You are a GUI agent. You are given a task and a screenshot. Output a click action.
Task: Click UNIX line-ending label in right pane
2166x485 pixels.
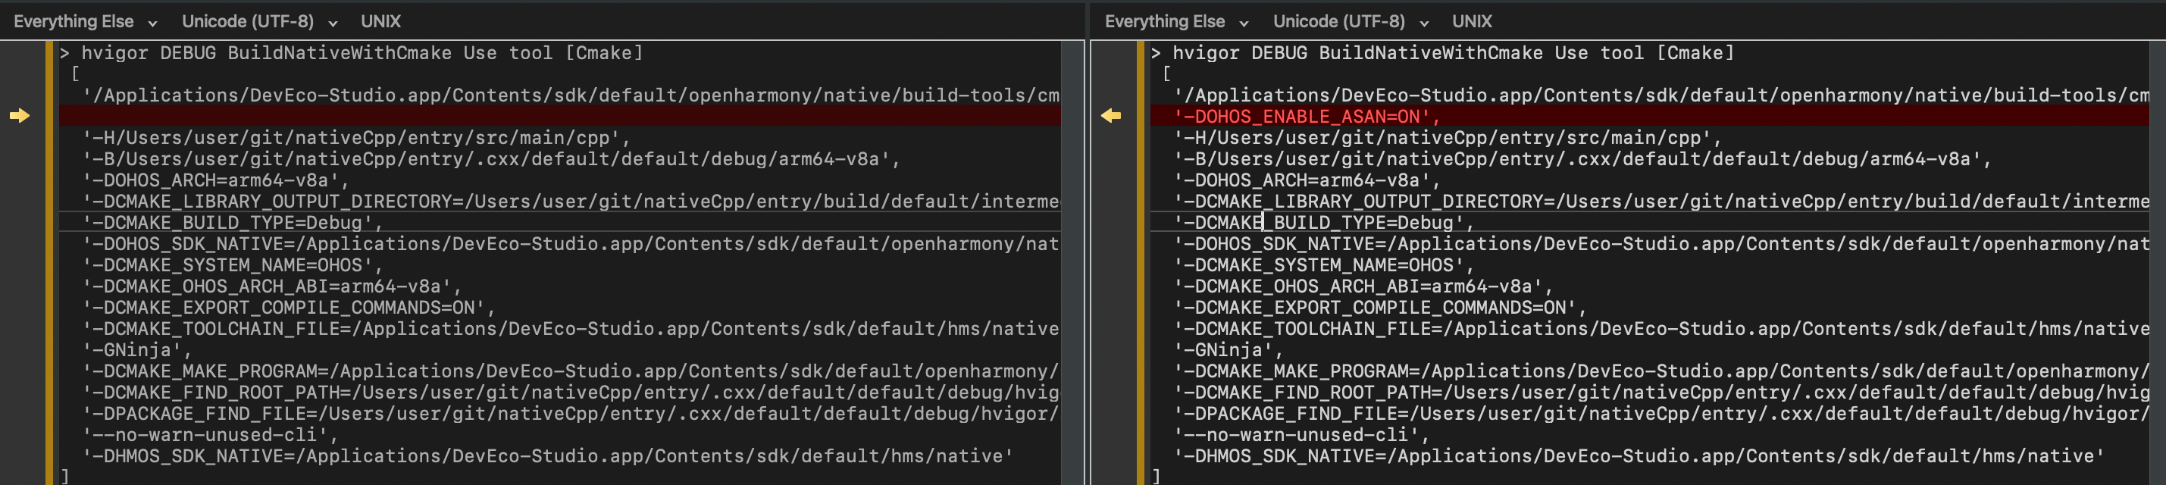click(x=1472, y=22)
